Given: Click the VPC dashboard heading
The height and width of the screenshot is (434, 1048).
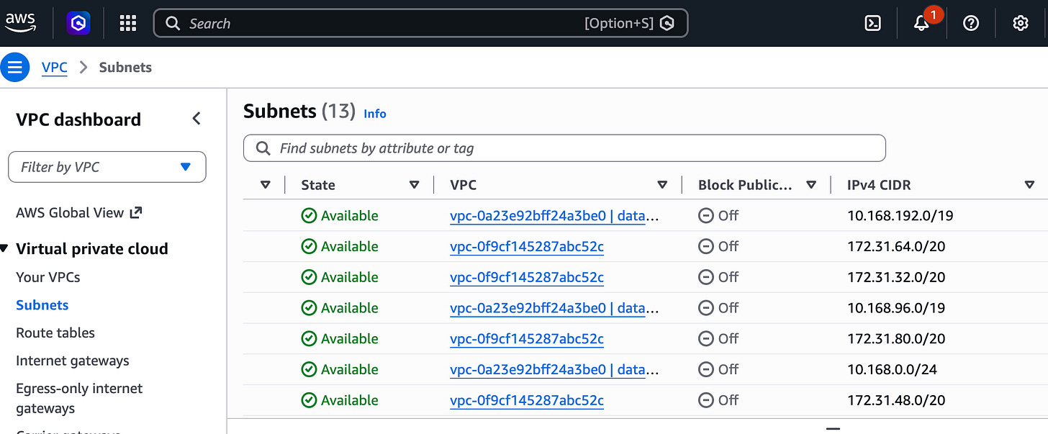Looking at the screenshot, I should [x=78, y=119].
